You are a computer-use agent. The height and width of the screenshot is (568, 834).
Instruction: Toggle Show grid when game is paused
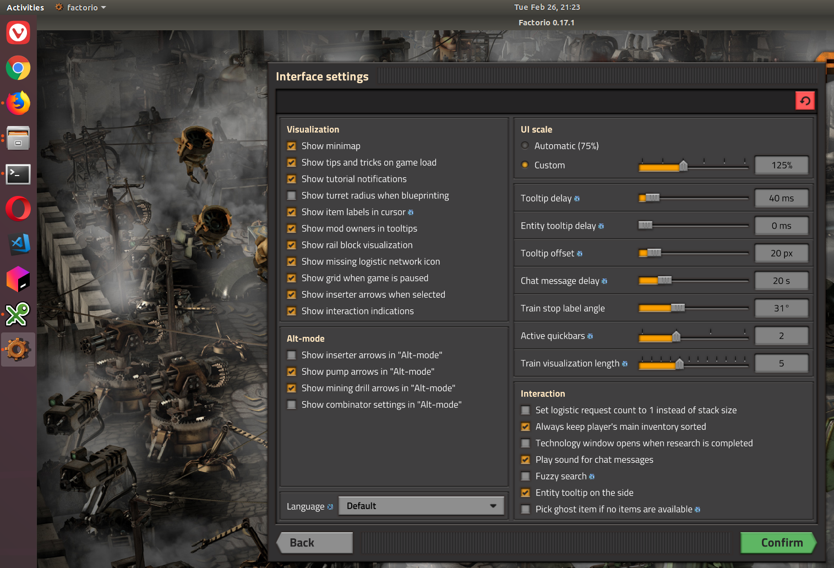point(292,278)
